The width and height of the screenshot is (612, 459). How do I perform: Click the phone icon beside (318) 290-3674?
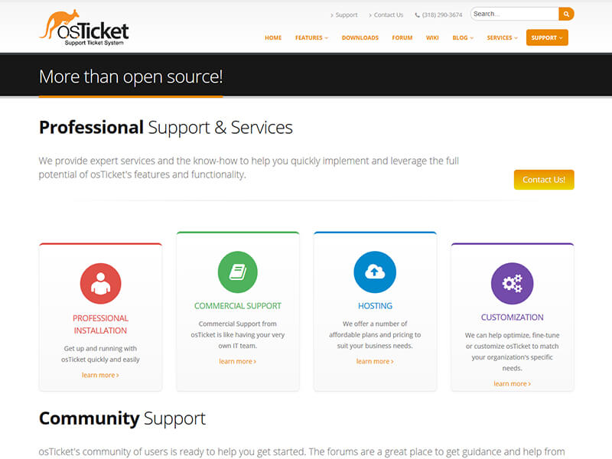[x=417, y=15]
